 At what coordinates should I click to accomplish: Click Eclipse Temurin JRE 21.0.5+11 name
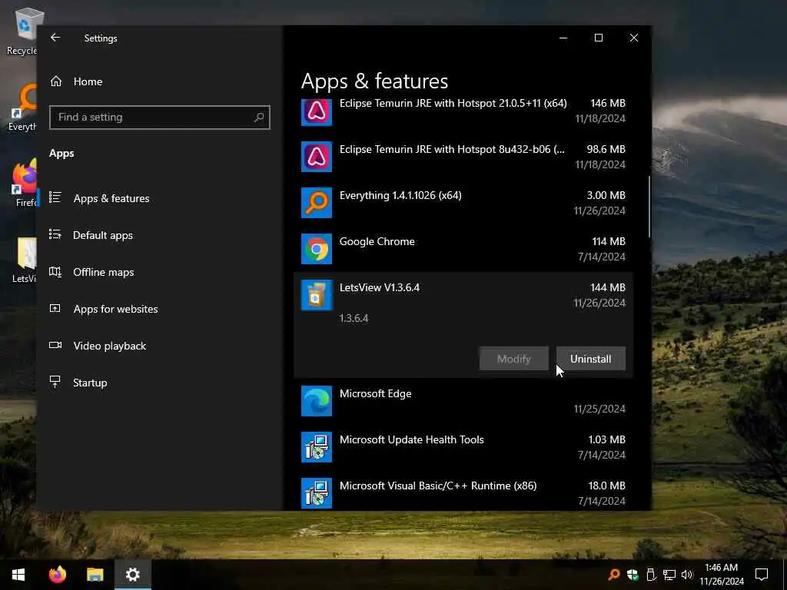coord(453,104)
